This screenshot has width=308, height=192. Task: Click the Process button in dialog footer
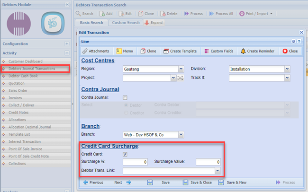click(285, 183)
